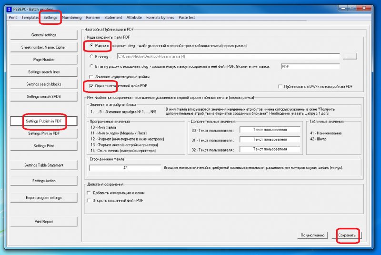Screen dimensions: 381x255
Task: Click the browse button beside folder path
Action: click(350, 56)
